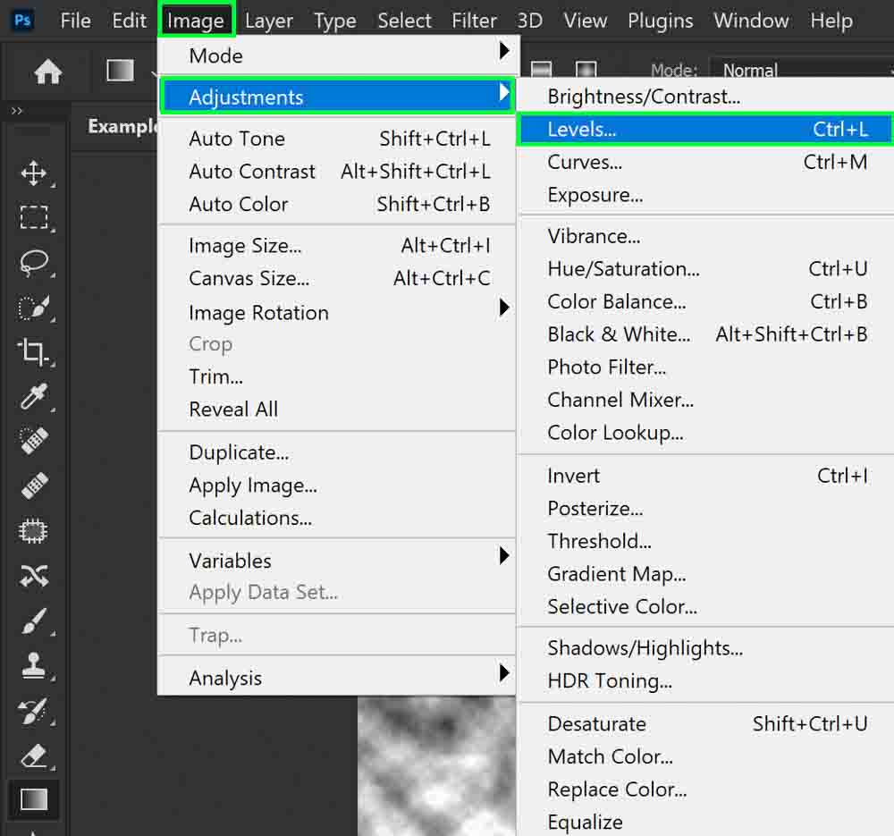The width and height of the screenshot is (894, 836).
Task: Select the Lasso tool
Action: [x=34, y=262]
